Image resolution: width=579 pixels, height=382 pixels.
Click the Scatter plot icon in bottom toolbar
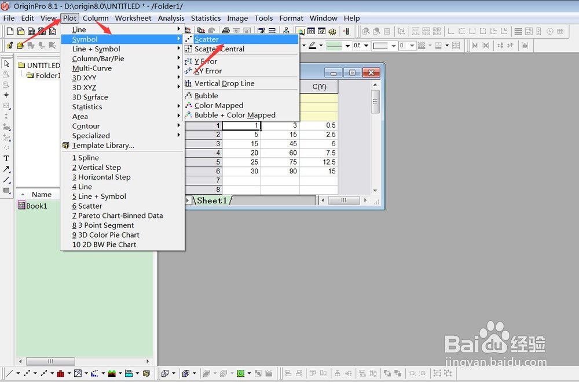(27, 373)
